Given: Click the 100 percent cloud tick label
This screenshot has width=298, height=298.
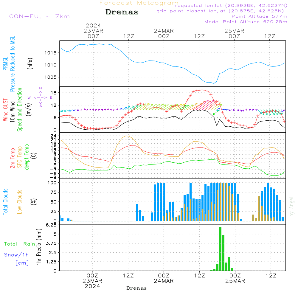Looking at the screenshot, I should (52, 183).
